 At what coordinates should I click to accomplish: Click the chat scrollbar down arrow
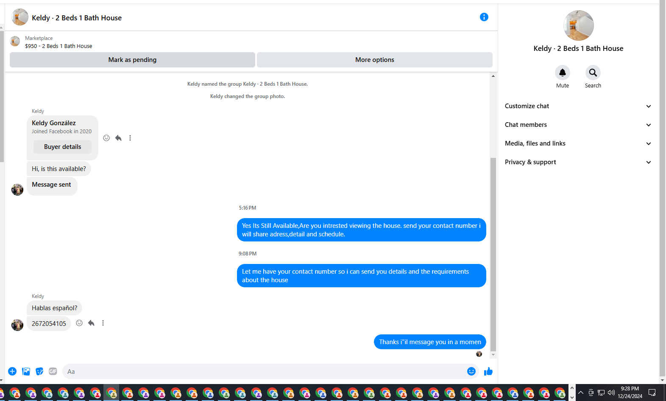click(x=493, y=355)
